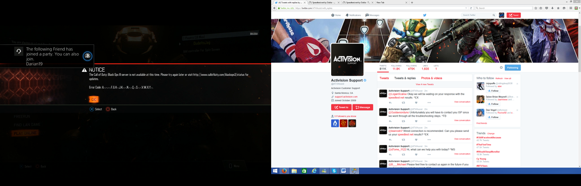The width and height of the screenshot is (581, 186).
Task: Follow Jojopuffs in Who to follow
Action: pyautogui.click(x=493, y=90)
